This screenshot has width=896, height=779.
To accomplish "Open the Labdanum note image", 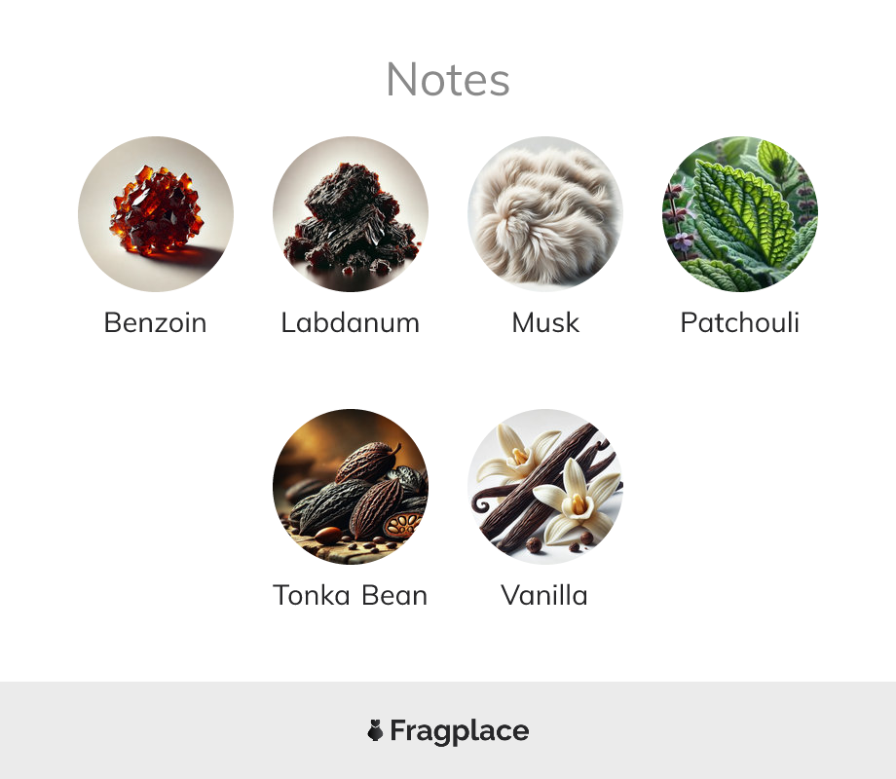I will tap(351, 214).
